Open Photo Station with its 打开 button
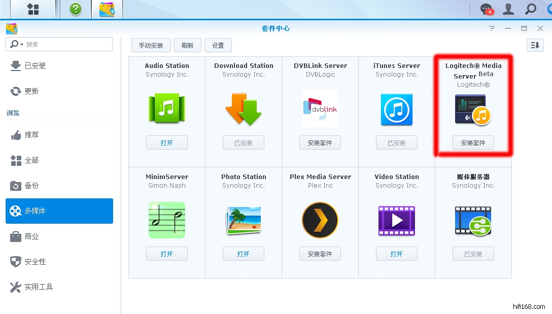Screen dimensions: 552x314 243,254
